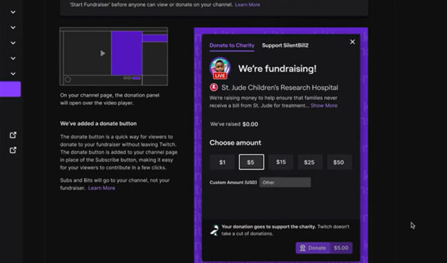
Task: Open the upper external link sidebar icon
Action: (13, 135)
